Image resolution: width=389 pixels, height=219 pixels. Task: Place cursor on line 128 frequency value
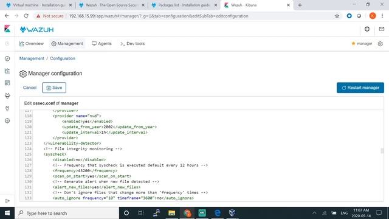84,170
